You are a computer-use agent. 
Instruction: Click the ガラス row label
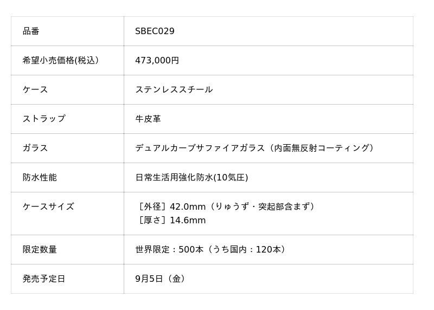click(35, 148)
